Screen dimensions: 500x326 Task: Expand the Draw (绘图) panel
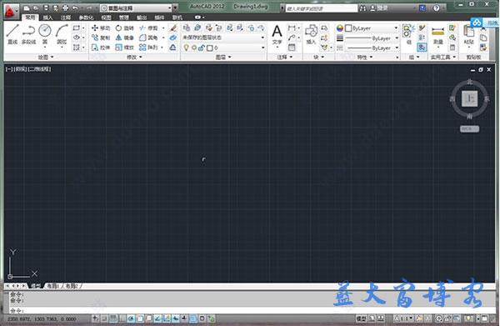tap(46, 57)
